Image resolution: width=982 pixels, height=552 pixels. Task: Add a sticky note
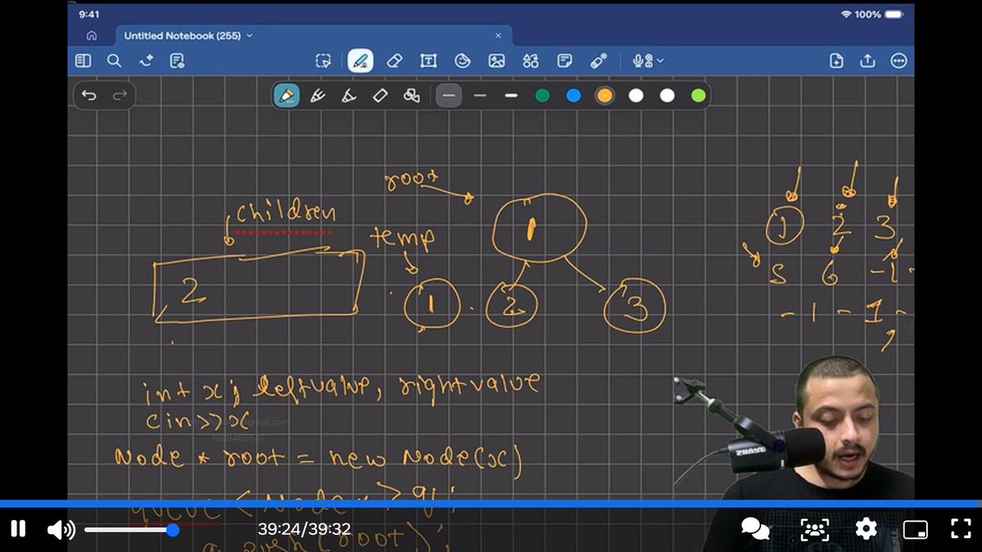[x=565, y=61]
